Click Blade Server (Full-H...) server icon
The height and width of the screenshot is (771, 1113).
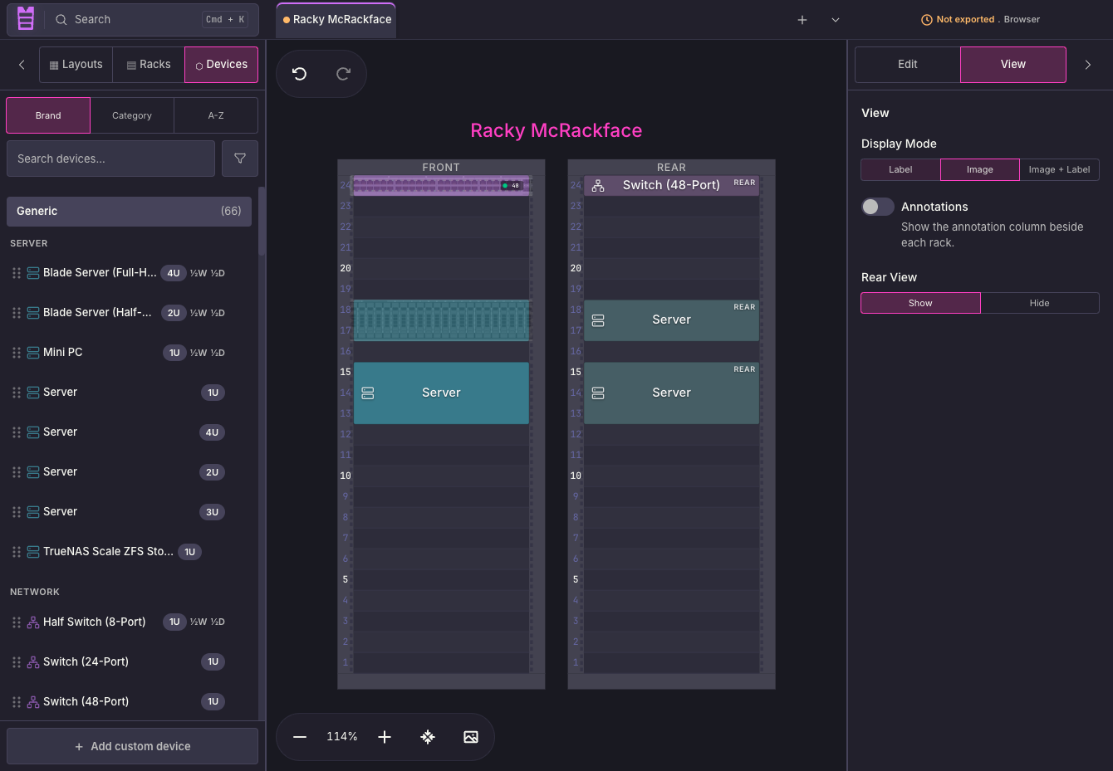tap(33, 273)
